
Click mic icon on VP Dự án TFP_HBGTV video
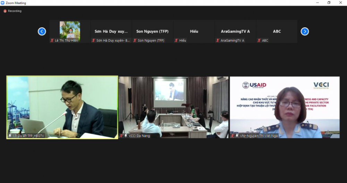coord(10,136)
